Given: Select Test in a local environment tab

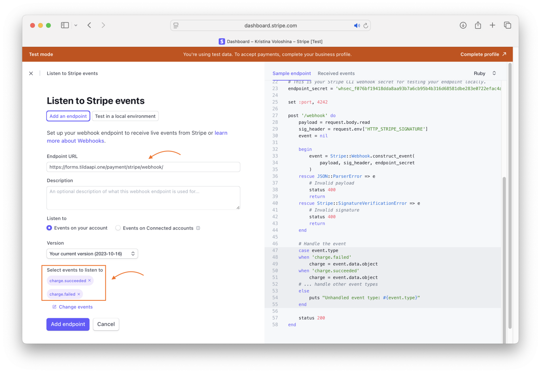Looking at the screenshot, I should (125, 116).
